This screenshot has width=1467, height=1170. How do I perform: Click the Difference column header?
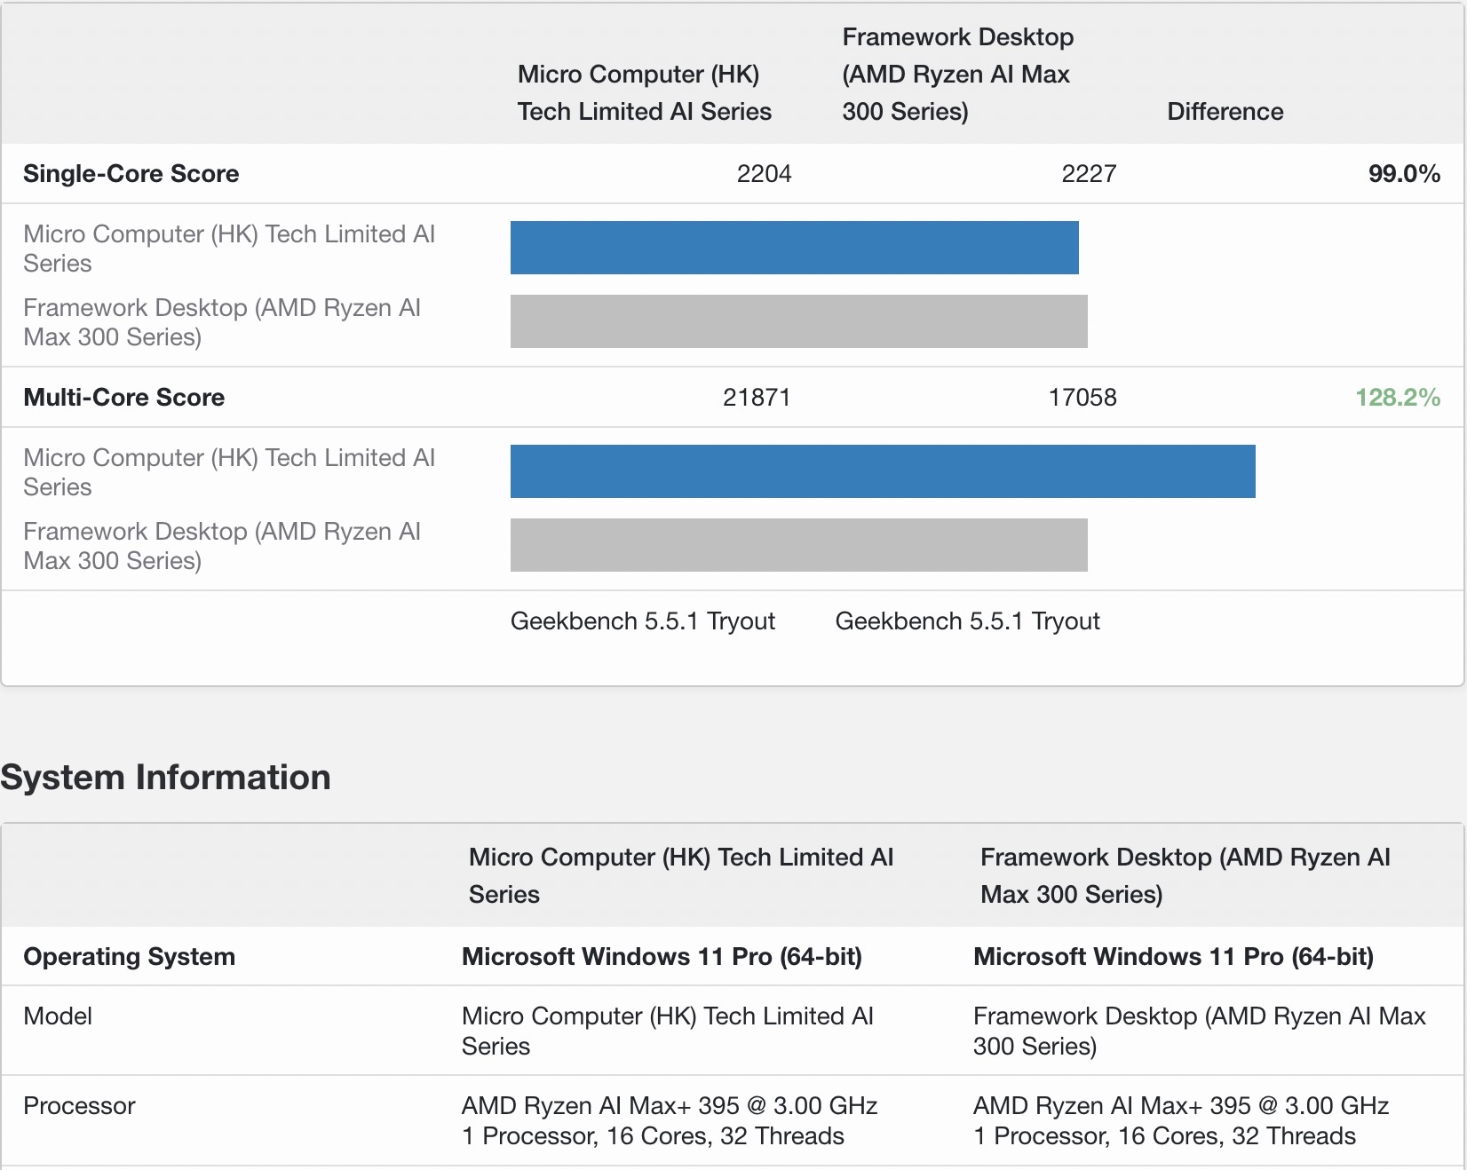pyautogui.click(x=1225, y=112)
